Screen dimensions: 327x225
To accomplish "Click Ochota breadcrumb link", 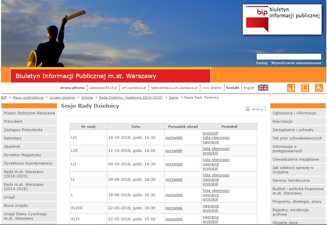I will pos(87,97).
